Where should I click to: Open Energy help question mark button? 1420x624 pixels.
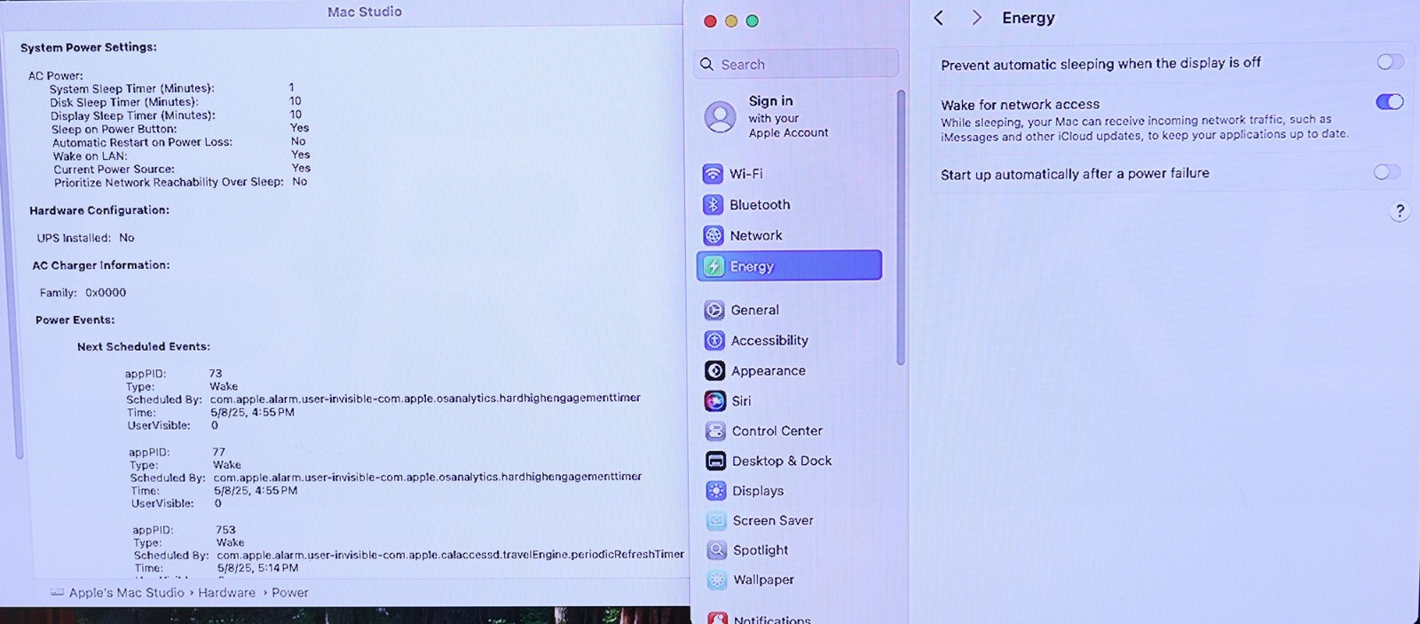click(x=1400, y=211)
